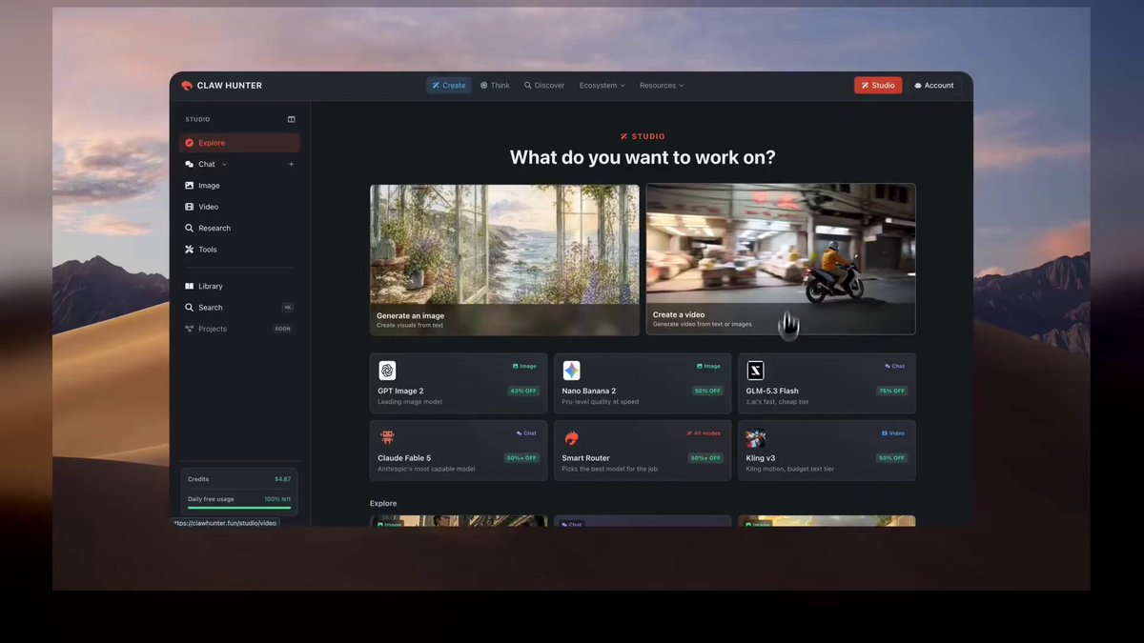1144x643 pixels.
Task: Click the Claw Hunter logo icon
Action: point(187,86)
